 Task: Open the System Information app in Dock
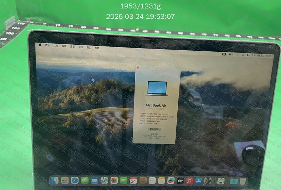click(x=221, y=181)
